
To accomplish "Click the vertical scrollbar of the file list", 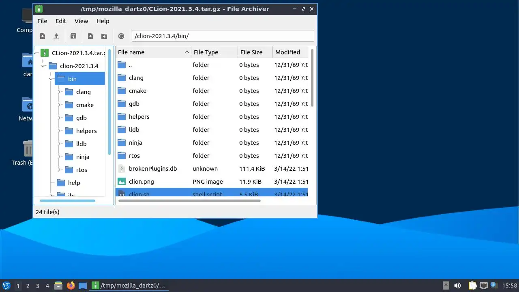I will coord(312,78).
